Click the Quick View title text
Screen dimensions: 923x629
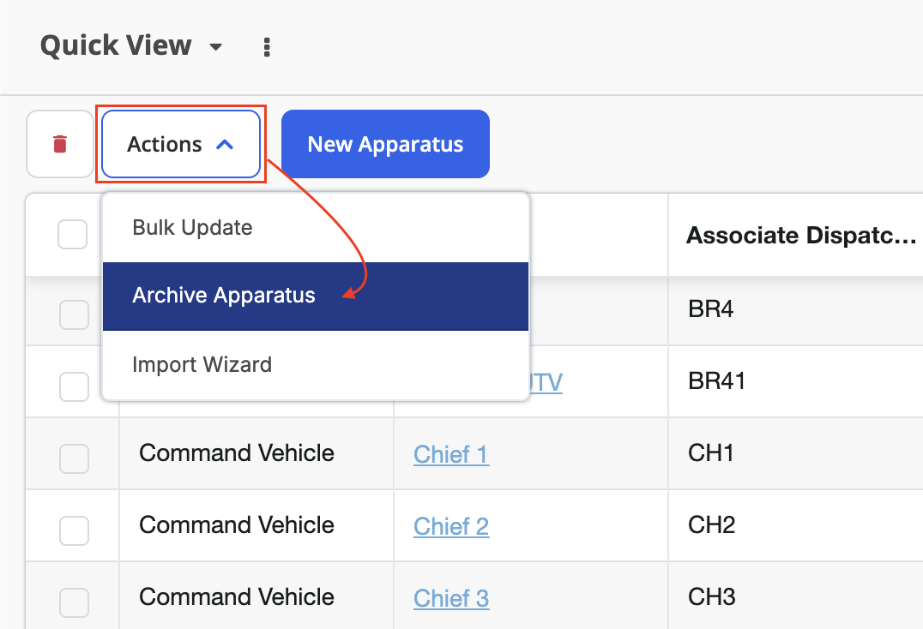pyautogui.click(x=116, y=46)
